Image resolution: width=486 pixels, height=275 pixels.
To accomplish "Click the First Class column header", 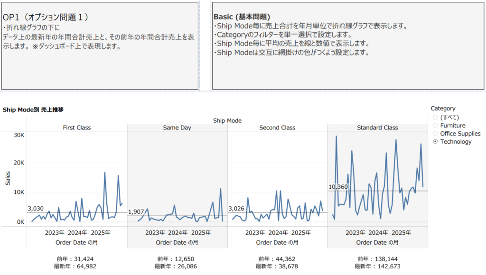I will tap(76, 128).
